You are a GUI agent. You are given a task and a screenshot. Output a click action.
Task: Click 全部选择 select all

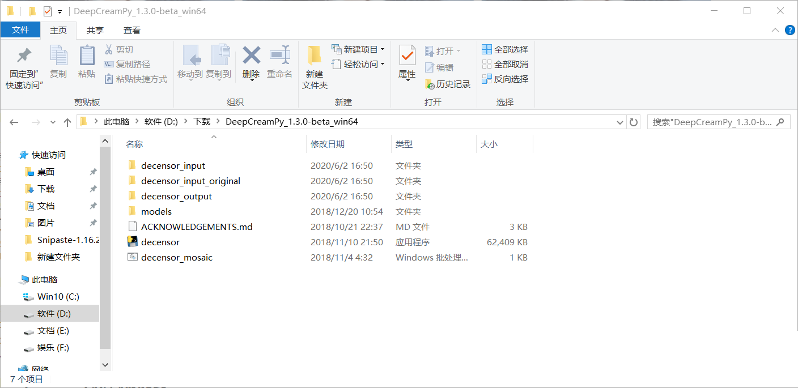pos(505,49)
